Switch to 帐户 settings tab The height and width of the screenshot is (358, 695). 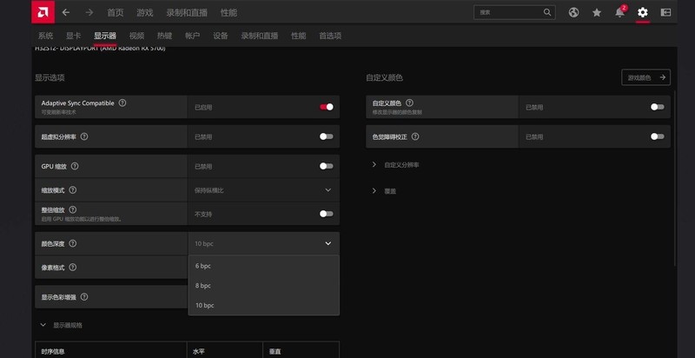[192, 36]
